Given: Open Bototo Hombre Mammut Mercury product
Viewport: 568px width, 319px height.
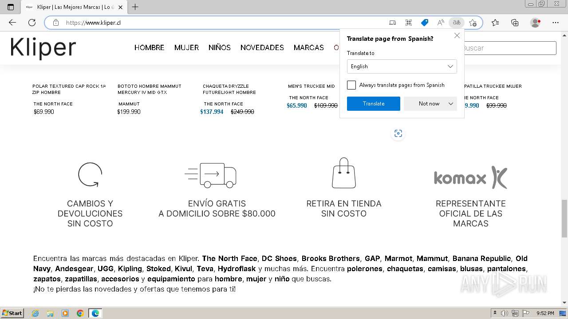Looking at the screenshot, I should click(150, 89).
